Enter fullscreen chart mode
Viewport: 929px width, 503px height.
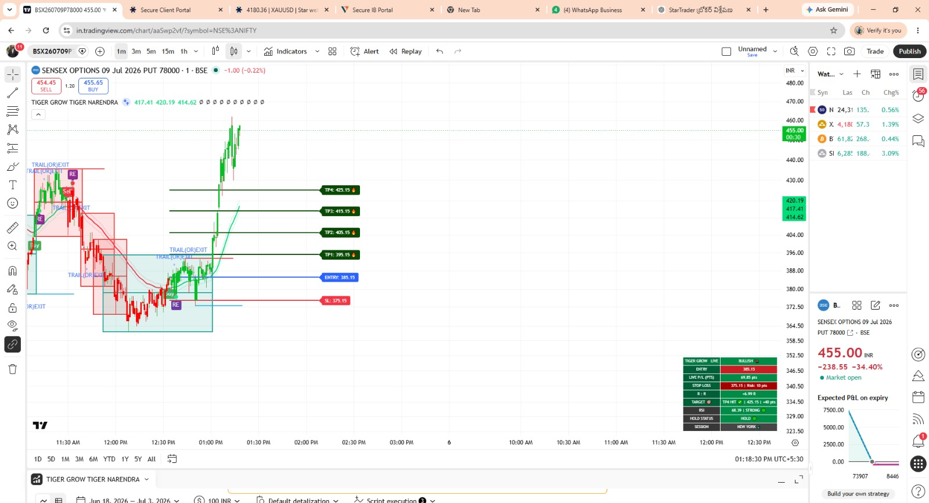831,51
